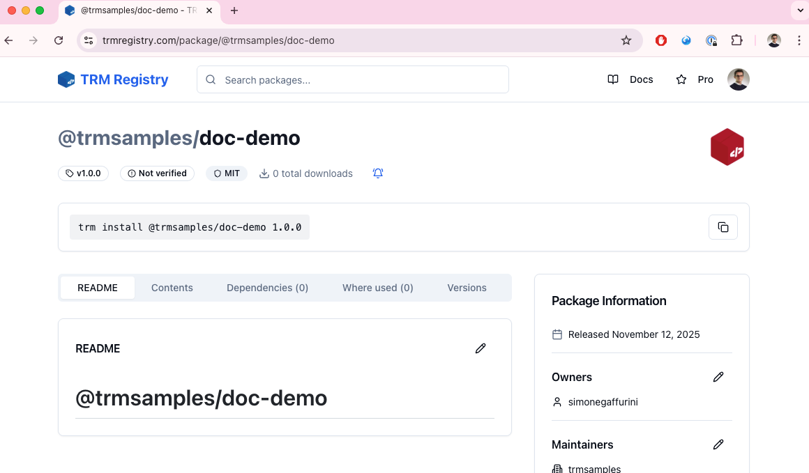The image size is (809, 473).
Task: Click the organization icon beside trmsamples
Action: pos(557,469)
